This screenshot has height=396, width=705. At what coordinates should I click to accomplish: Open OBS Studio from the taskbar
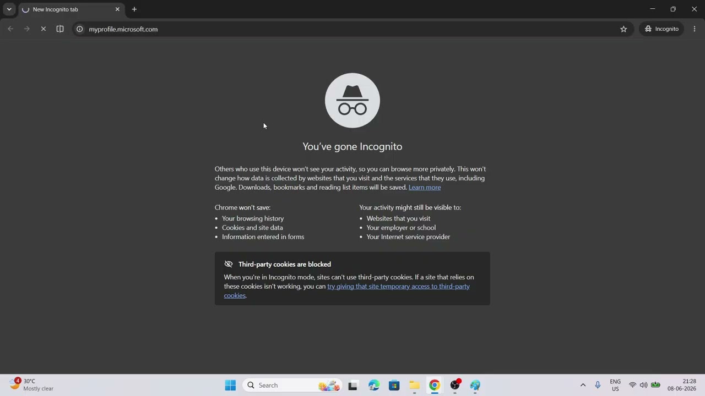pos(455,386)
